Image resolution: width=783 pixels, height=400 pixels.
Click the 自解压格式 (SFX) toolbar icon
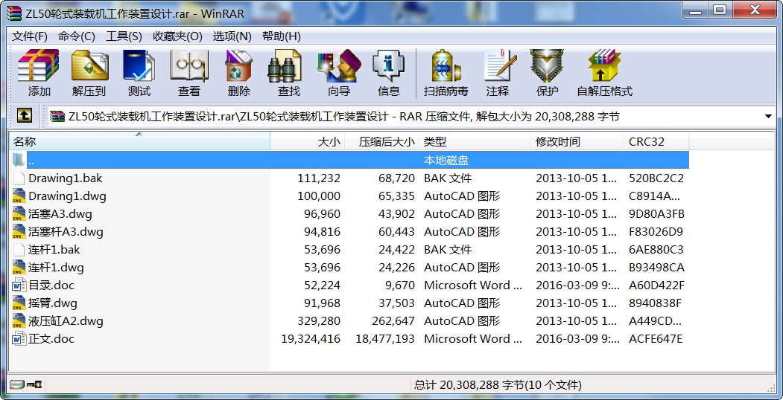[604, 65]
